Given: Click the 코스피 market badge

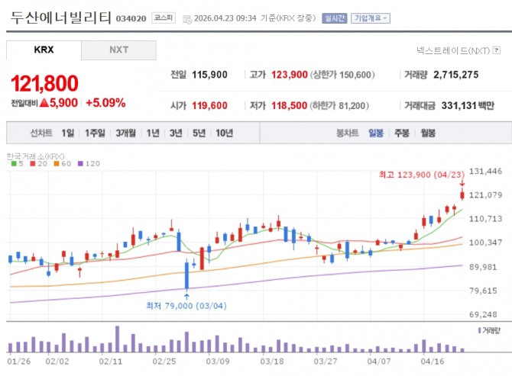Looking at the screenshot, I should (164, 18).
